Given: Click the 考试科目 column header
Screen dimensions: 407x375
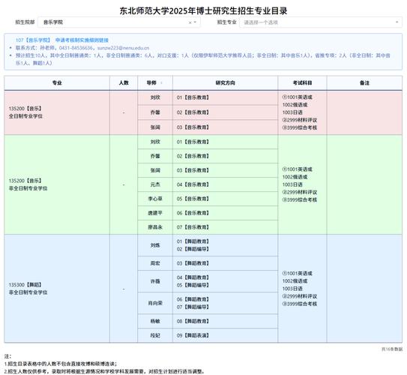Looking at the screenshot, I should (302, 82).
